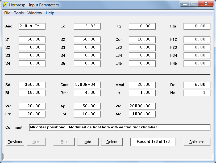Viewport: 216px width, 163px height.
Task: Open the File menu
Action: coord(7,13)
